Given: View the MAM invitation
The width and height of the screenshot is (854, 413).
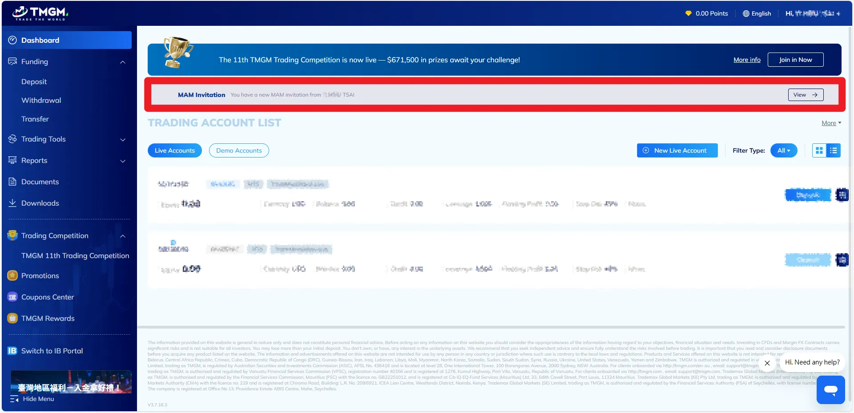Looking at the screenshot, I should pos(805,95).
